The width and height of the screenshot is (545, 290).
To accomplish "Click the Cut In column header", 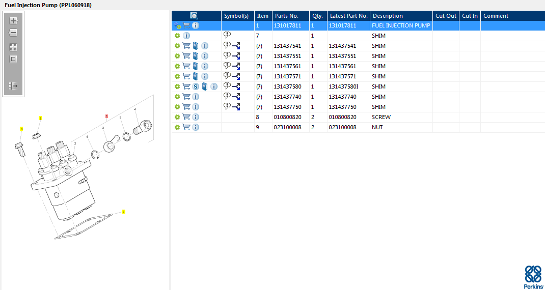I will pyautogui.click(x=470, y=16).
